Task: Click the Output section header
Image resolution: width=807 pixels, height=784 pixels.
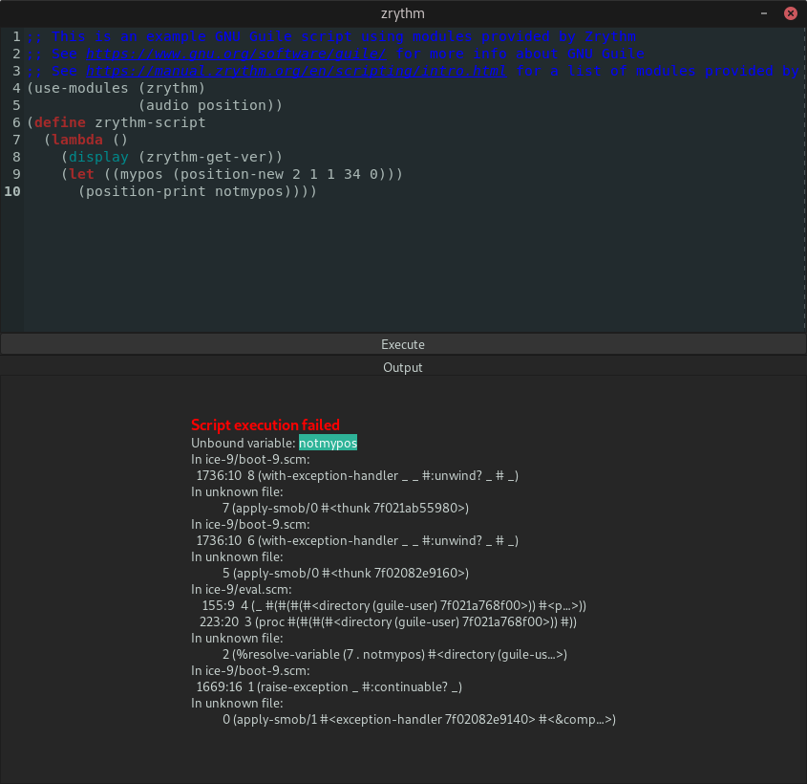Action: (x=402, y=367)
